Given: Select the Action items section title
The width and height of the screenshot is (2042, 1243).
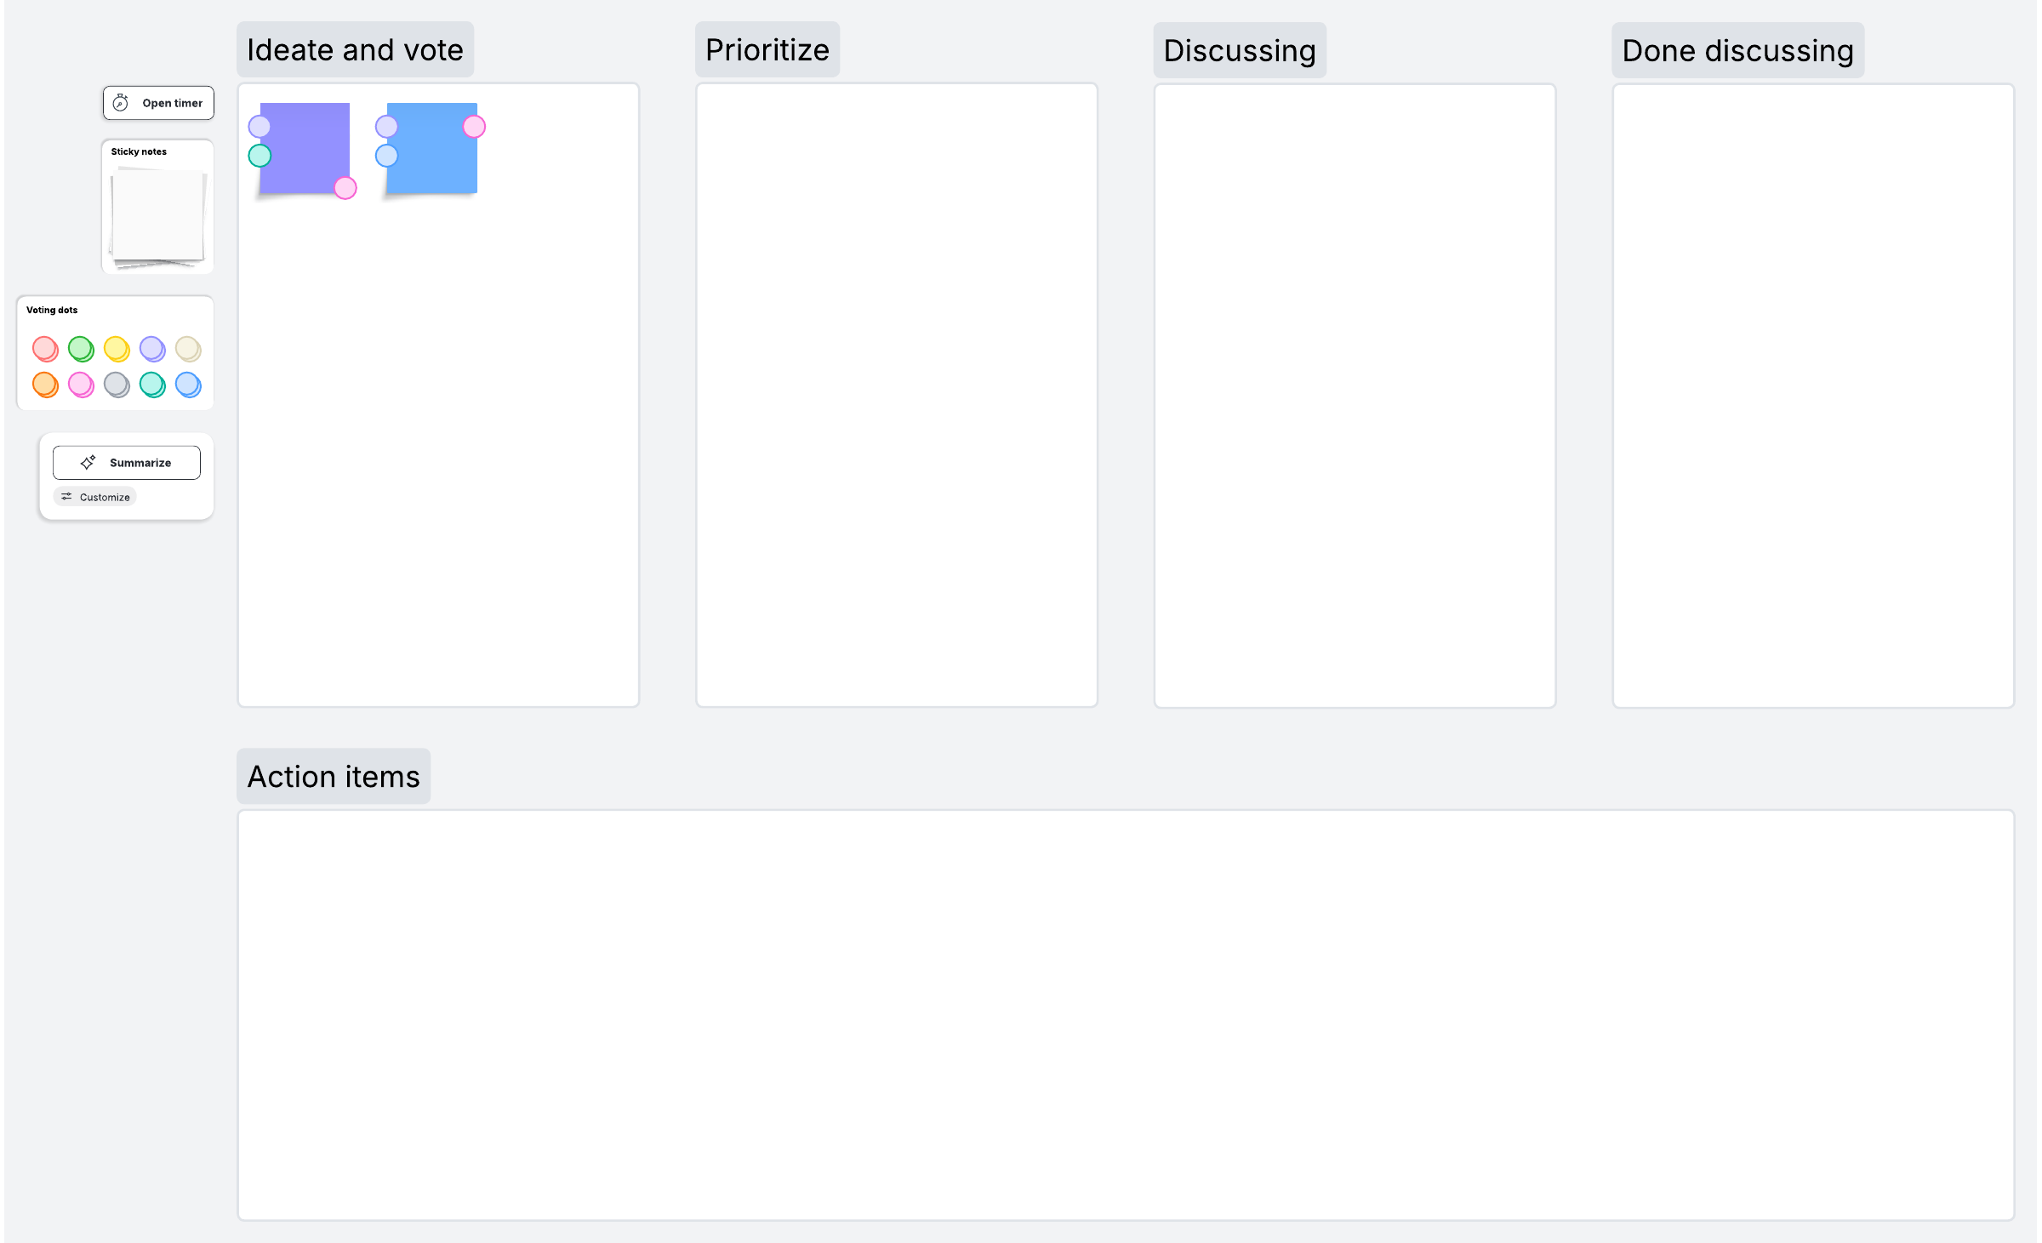Looking at the screenshot, I should click(334, 777).
